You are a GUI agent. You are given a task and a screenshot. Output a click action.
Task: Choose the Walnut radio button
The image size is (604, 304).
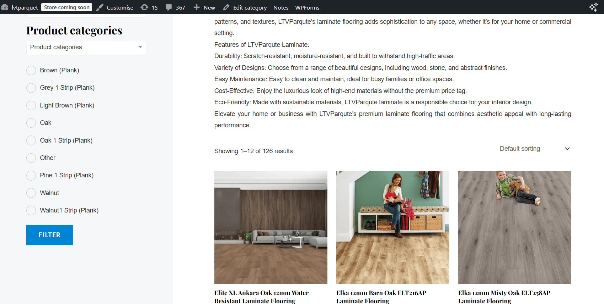pyautogui.click(x=31, y=193)
